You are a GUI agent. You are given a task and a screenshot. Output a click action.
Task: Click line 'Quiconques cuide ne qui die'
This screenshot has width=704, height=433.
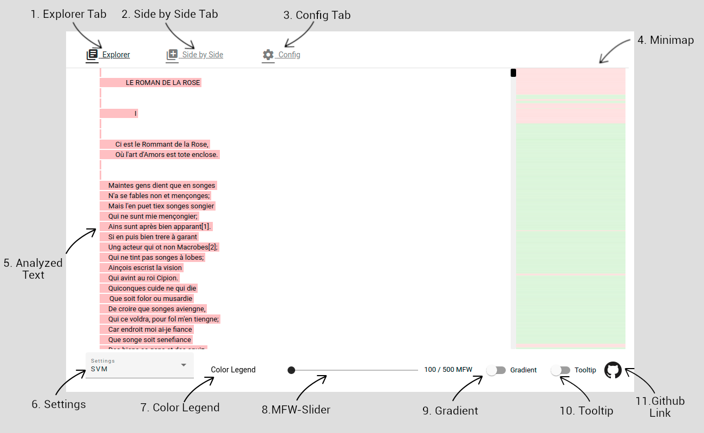[152, 288]
